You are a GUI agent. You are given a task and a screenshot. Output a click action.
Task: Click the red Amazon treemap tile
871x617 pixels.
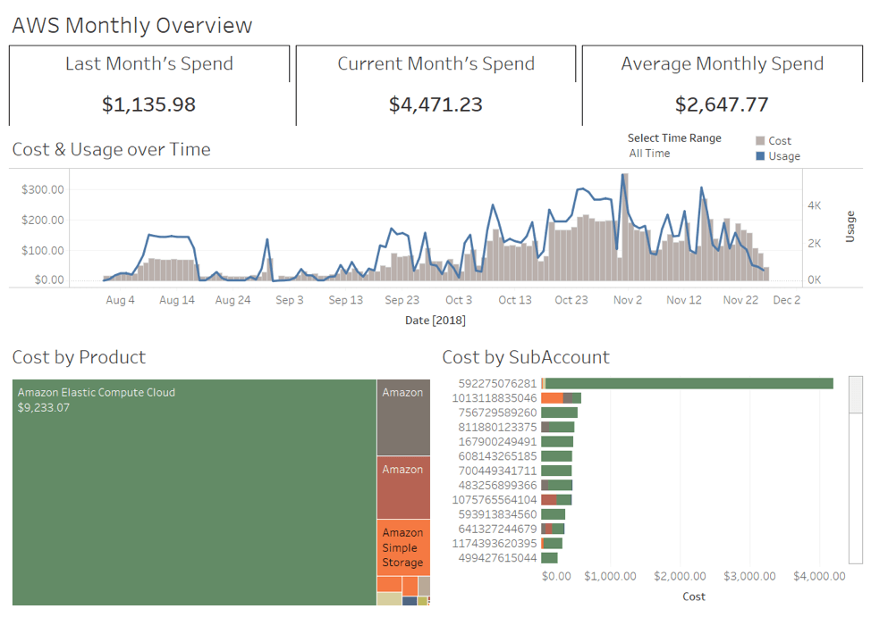[404, 488]
